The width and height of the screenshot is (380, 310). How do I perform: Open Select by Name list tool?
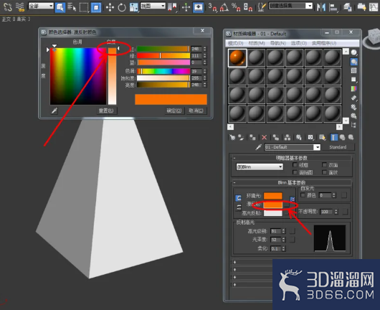point(72,7)
